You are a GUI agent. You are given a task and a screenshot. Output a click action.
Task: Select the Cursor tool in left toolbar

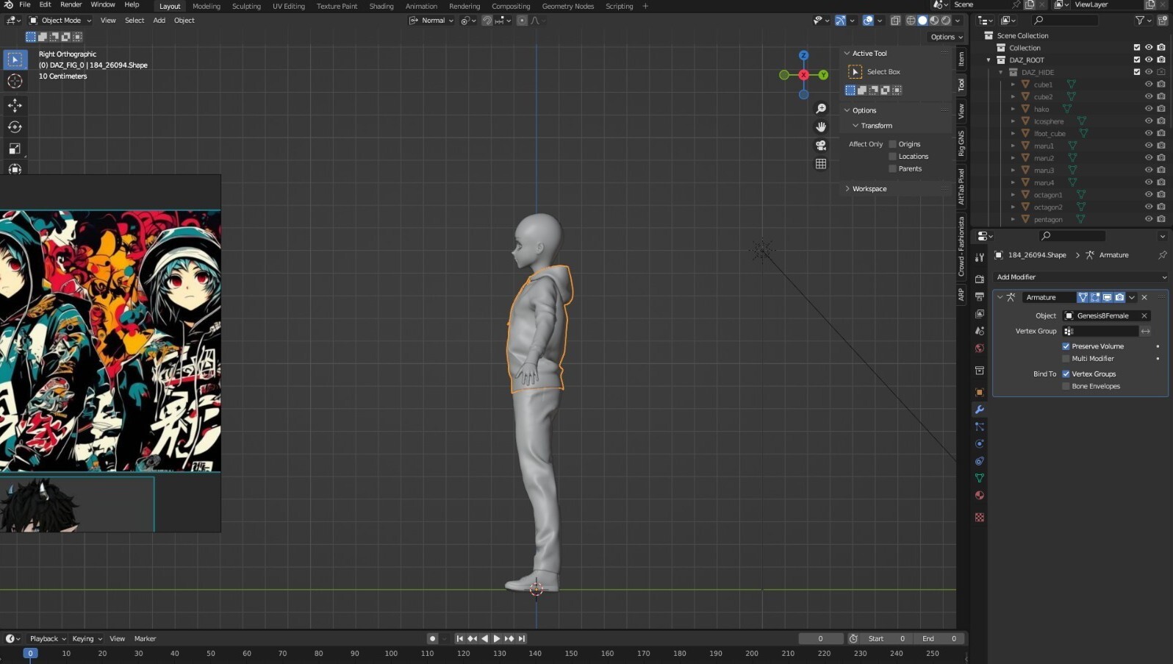click(15, 82)
